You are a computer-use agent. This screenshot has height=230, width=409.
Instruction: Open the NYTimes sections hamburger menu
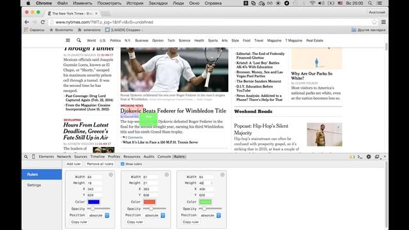[68, 40]
